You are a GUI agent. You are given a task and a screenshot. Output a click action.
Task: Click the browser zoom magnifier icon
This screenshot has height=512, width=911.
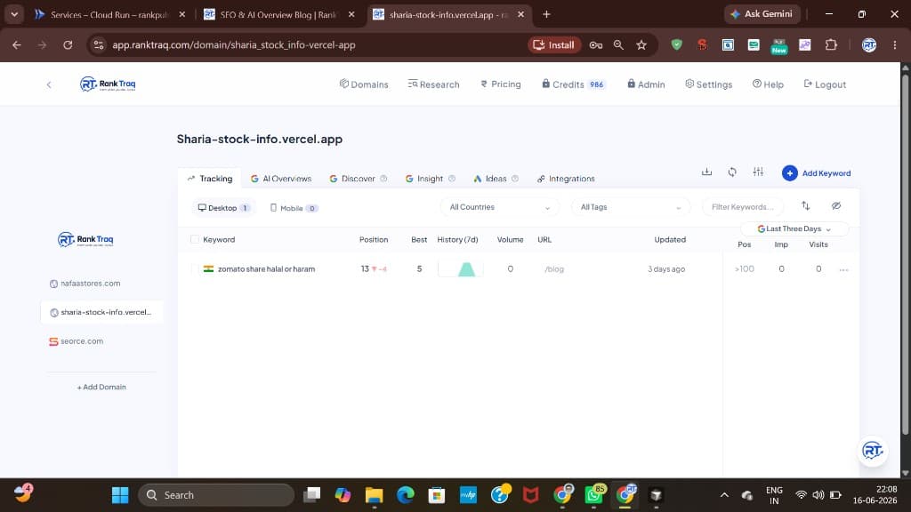click(618, 44)
